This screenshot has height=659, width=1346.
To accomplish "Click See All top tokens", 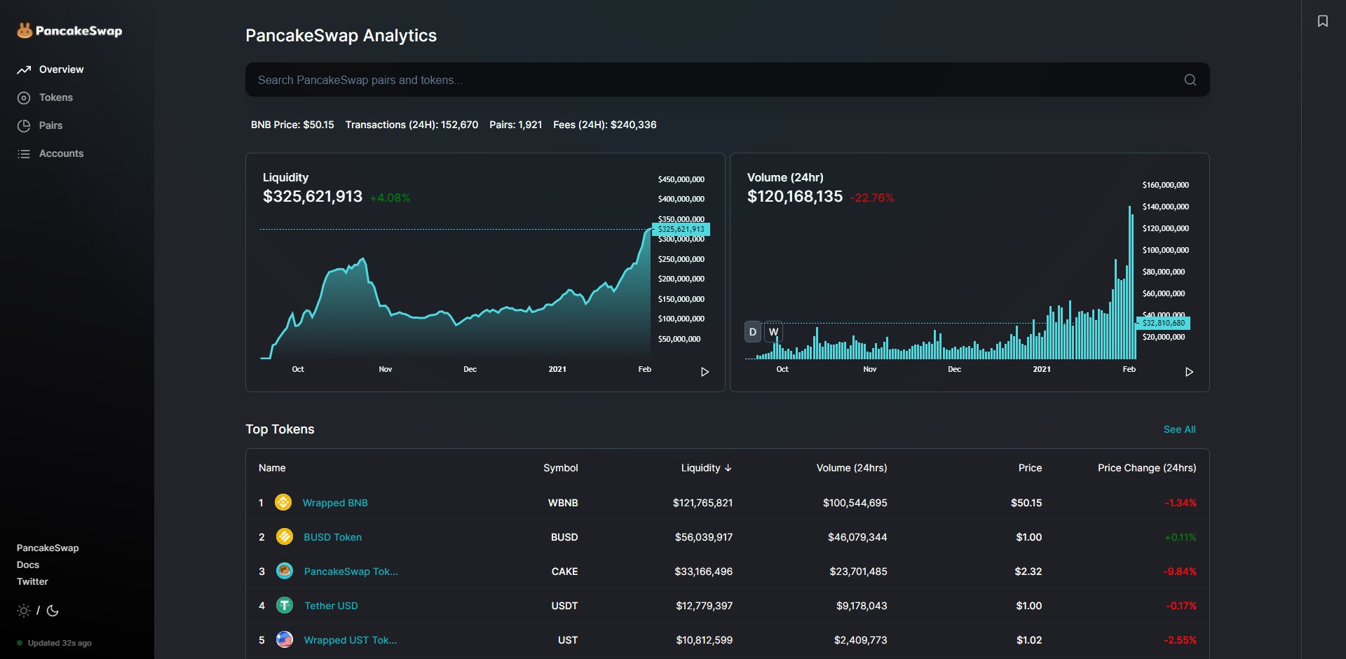I will pyautogui.click(x=1179, y=429).
